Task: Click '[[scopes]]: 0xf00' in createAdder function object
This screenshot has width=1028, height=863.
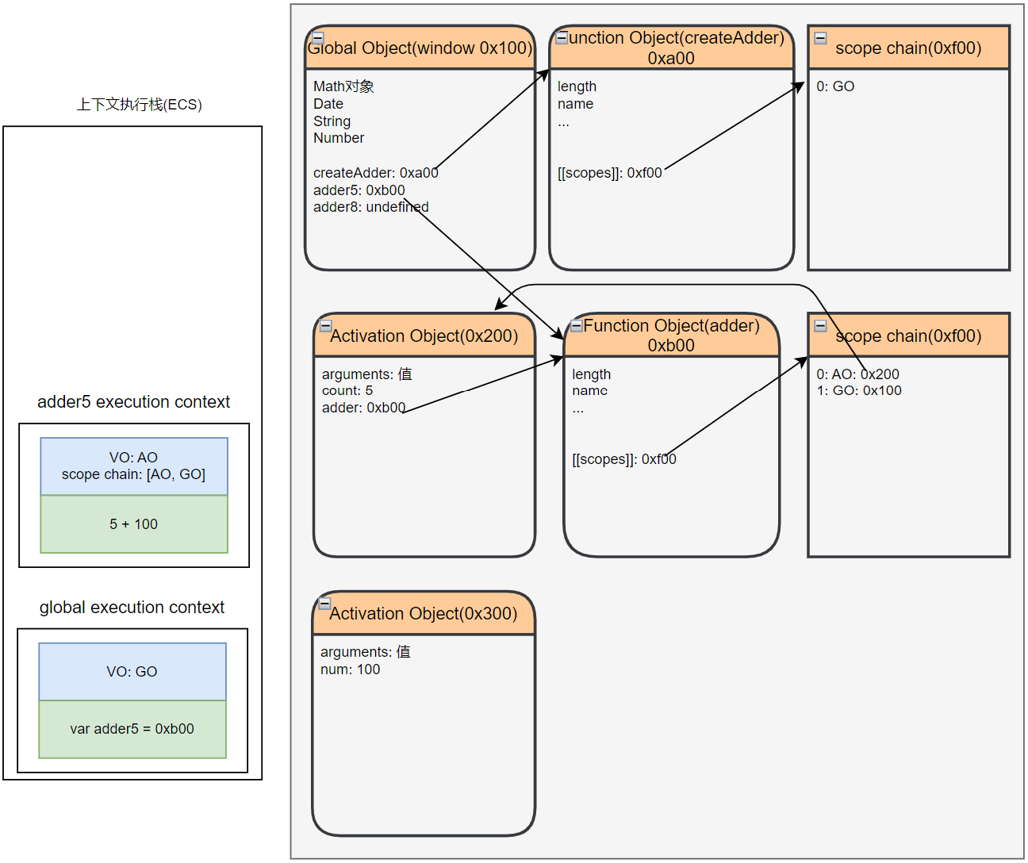Action: tap(609, 173)
